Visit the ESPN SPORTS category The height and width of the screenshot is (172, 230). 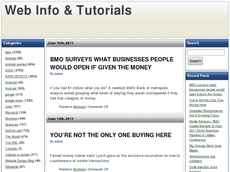pyautogui.click(x=16, y=76)
